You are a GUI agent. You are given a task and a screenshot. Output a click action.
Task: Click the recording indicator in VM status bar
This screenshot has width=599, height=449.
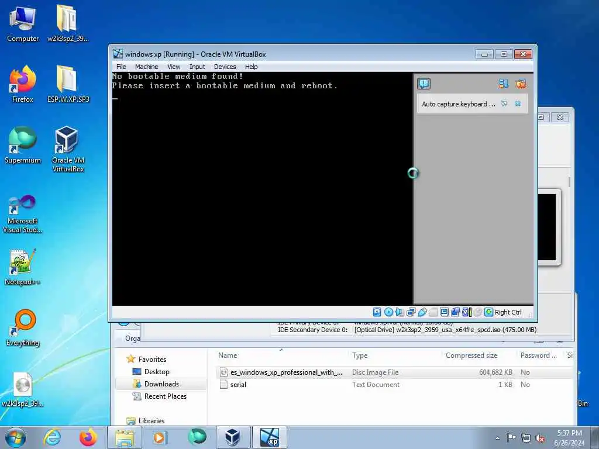pyautogui.click(x=455, y=312)
